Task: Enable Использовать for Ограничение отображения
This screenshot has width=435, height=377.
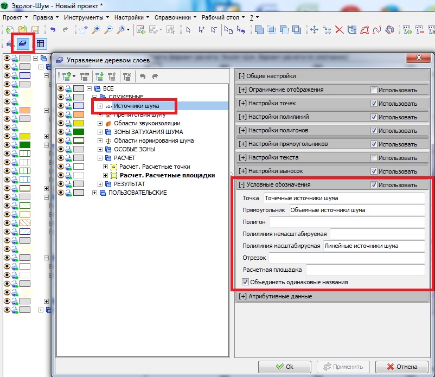Action: click(374, 90)
